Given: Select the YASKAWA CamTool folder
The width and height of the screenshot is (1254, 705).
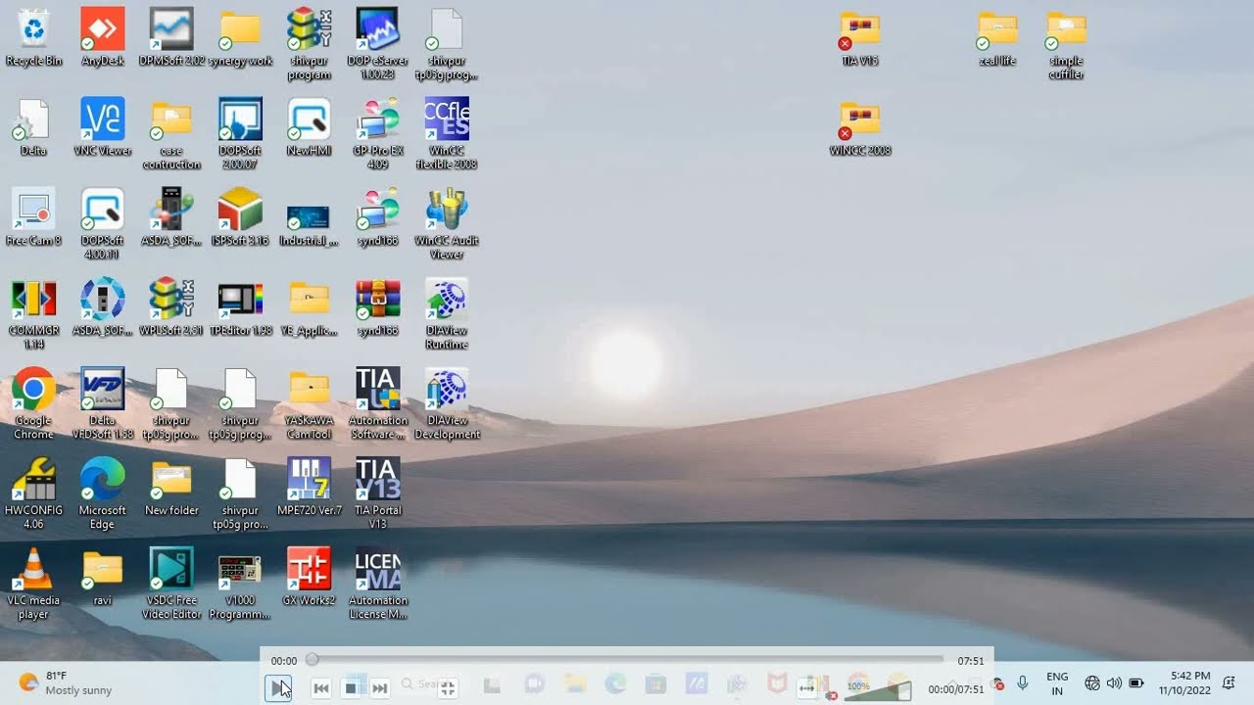Looking at the screenshot, I should click(x=310, y=404).
